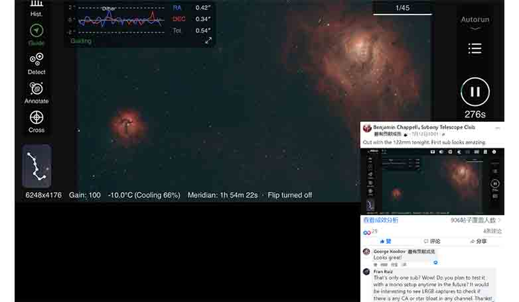Share the Facebook post
The width and height of the screenshot is (519, 302).
tap(478, 242)
